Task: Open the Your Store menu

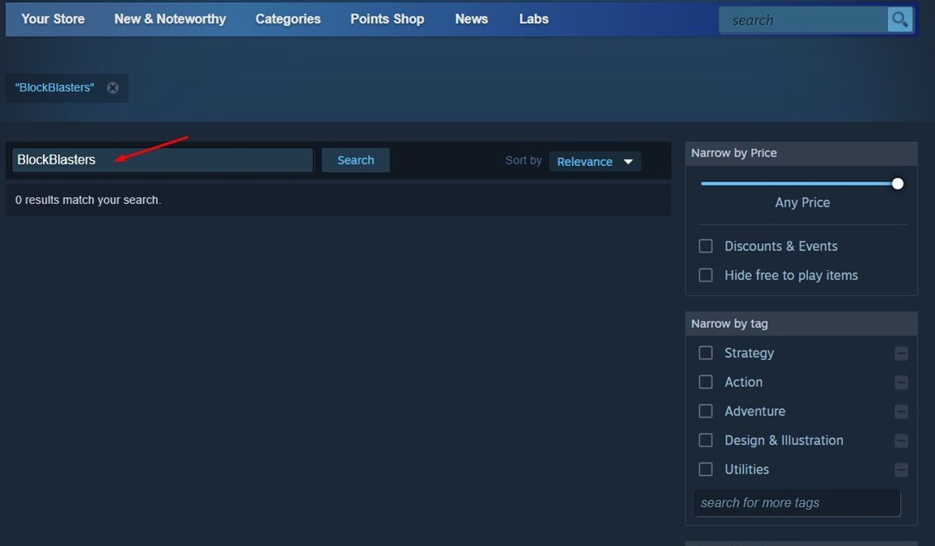Action: click(x=53, y=19)
